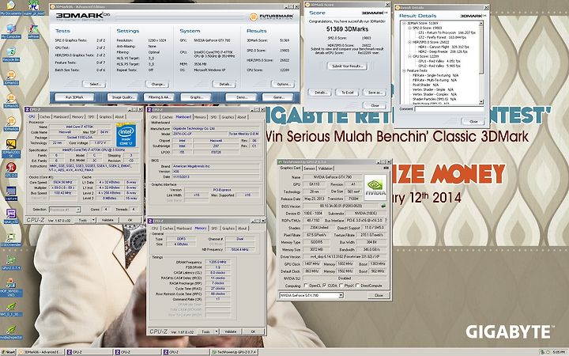The image size is (569, 356).
Task: Click the Start button on the taskbar
Action: pos(8,352)
